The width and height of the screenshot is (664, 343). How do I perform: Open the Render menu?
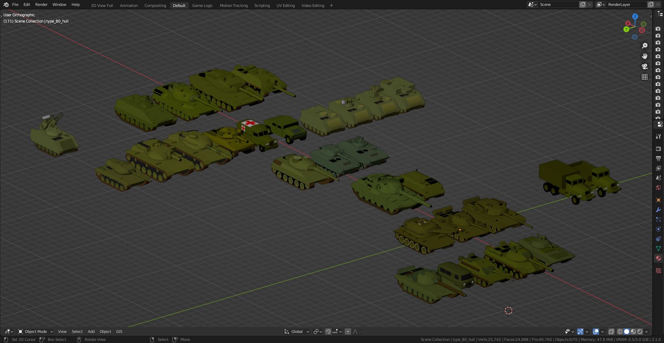pyautogui.click(x=41, y=5)
